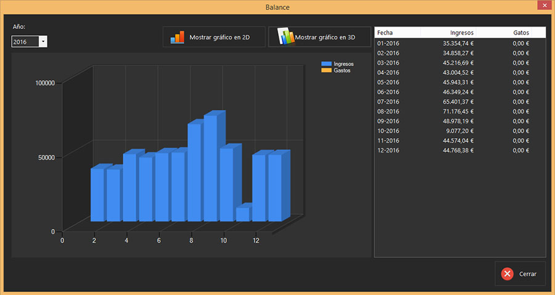555x295 pixels.
Task: Click the 100000 axis label
Action: click(x=45, y=83)
